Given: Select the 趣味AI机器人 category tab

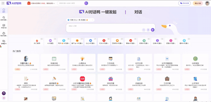Looking at the screenshot, I should point(184,42).
